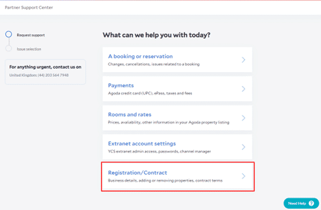Click the Need Help question mark icon
Screen dimensions: 321x210
click(x=311, y=203)
